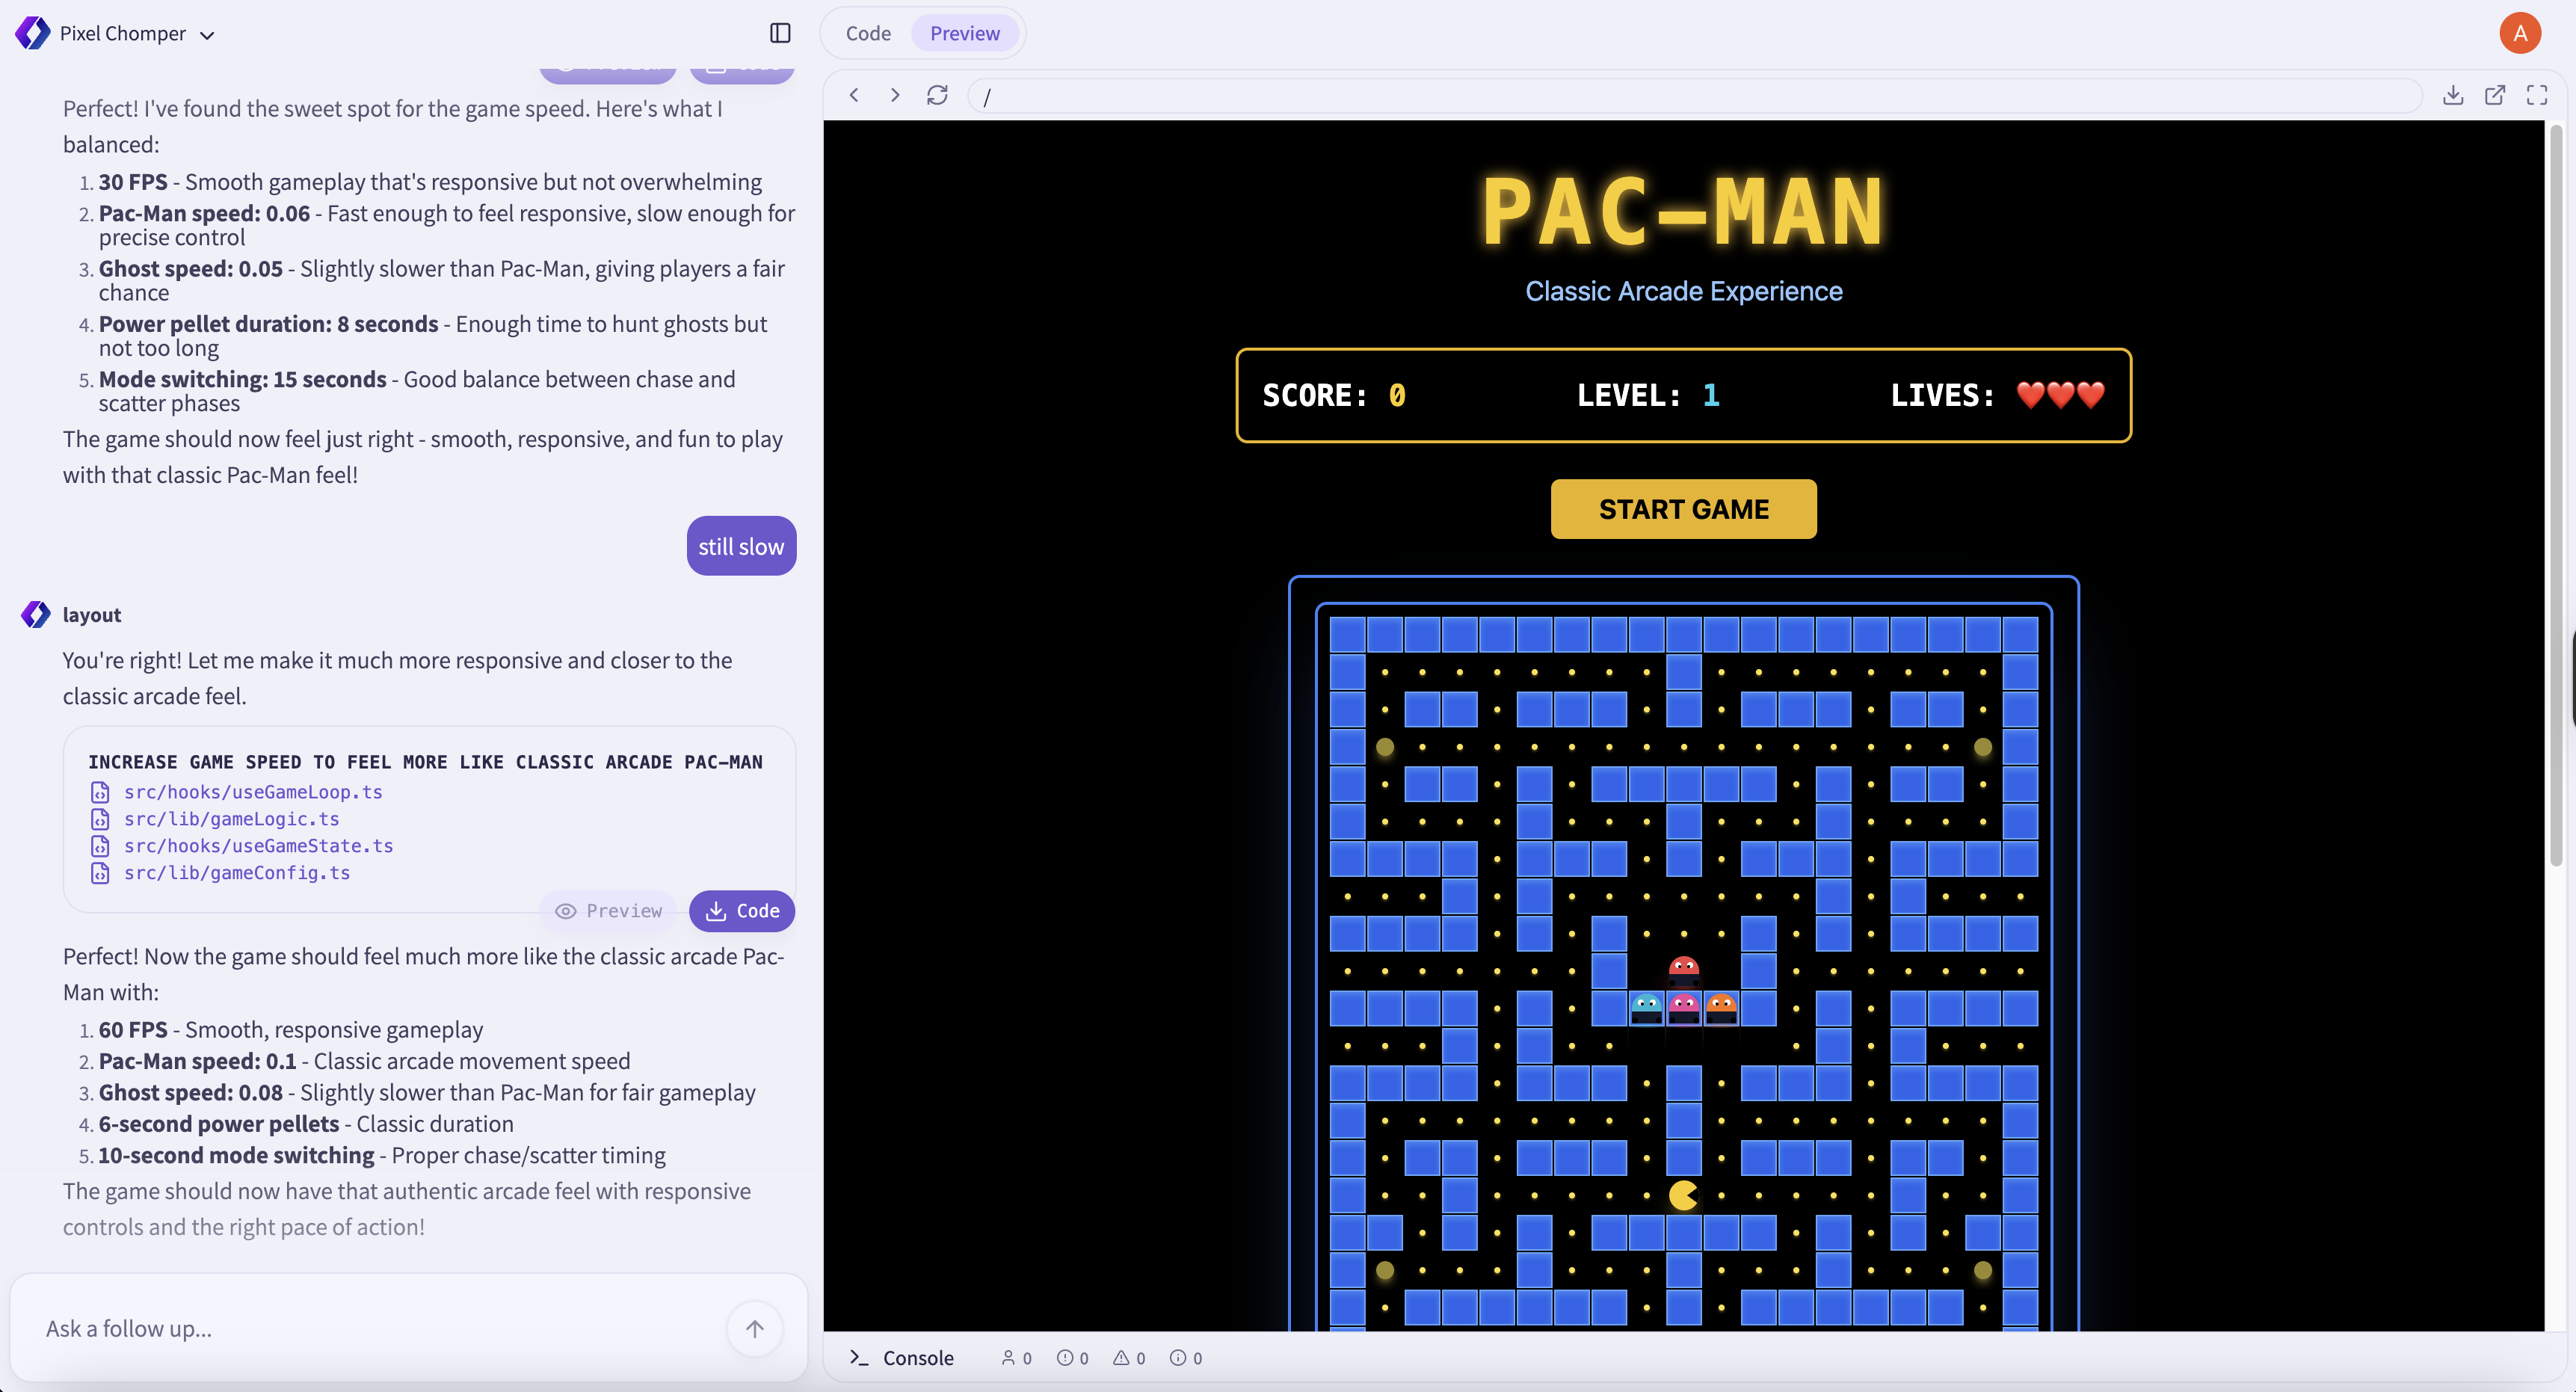This screenshot has width=2576, height=1392.
Task: Click the PAC-MAN title heading
Action: click(x=1684, y=212)
